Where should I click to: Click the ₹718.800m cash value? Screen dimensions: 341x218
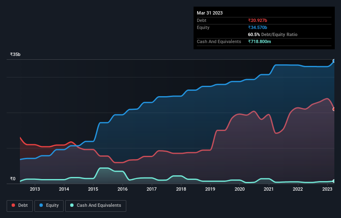tap(260, 41)
